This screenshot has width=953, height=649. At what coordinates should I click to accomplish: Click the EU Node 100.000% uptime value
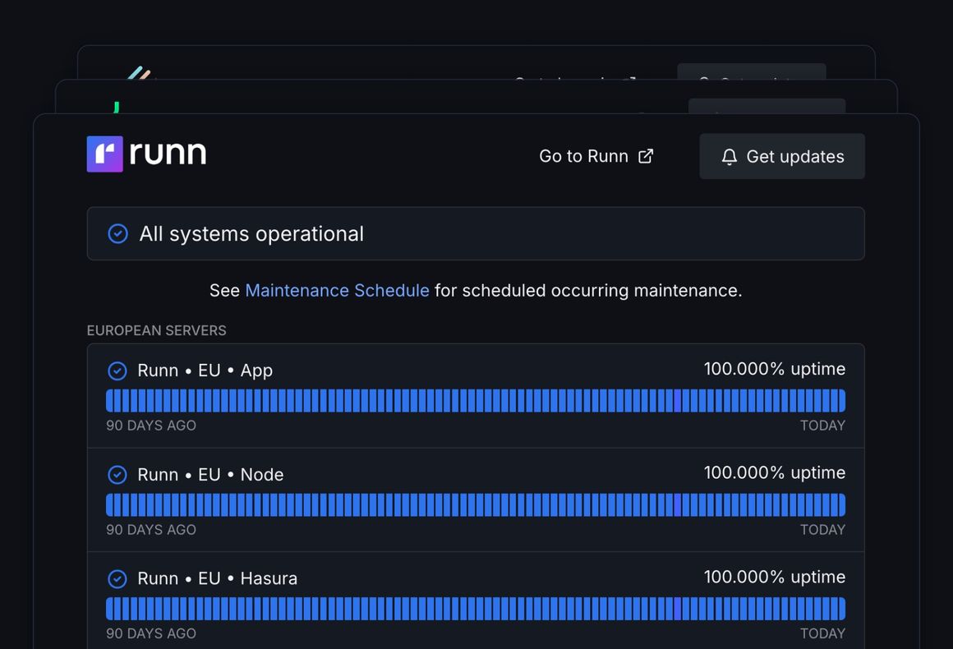pyautogui.click(x=774, y=472)
